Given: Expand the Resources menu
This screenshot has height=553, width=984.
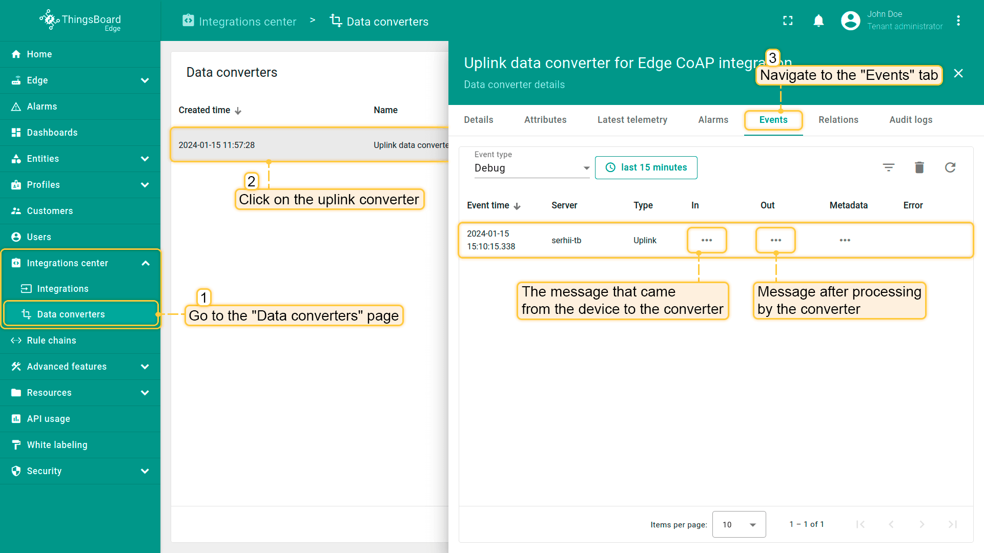Looking at the screenshot, I should pyautogui.click(x=145, y=393).
